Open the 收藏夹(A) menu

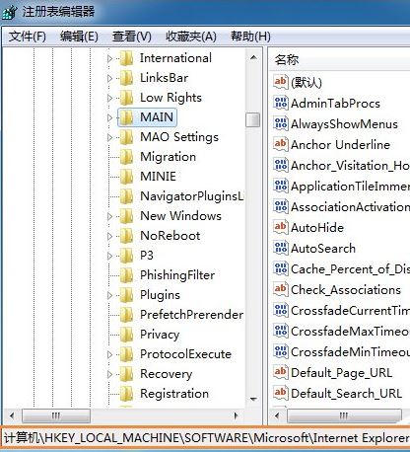191,37
